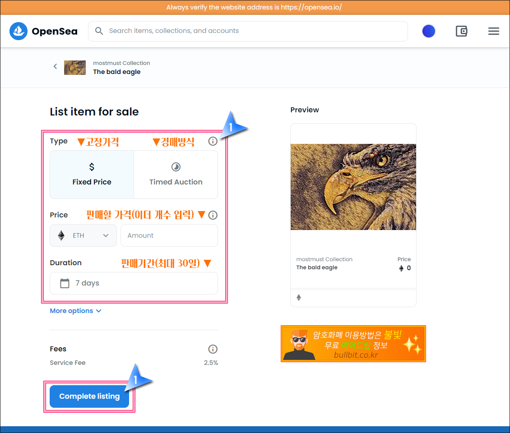Click the Ethereum icon in currency selector
This screenshot has width=510, height=433.
coord(61,235)
